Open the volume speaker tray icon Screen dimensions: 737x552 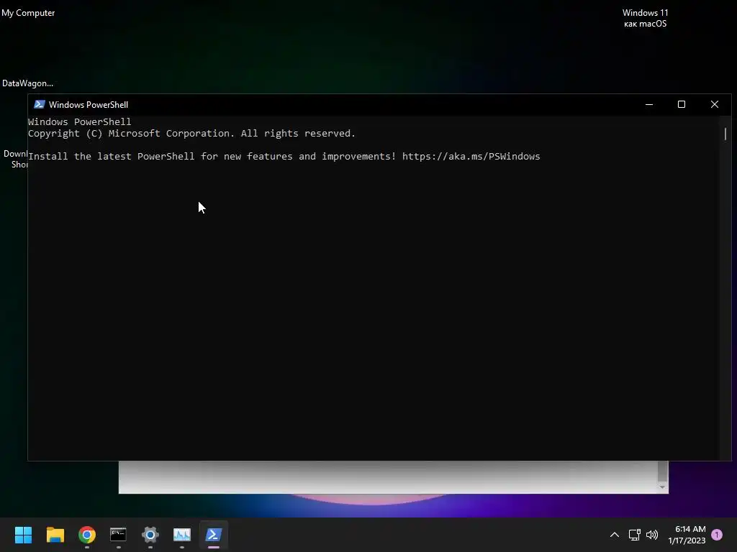pos(652,535)
